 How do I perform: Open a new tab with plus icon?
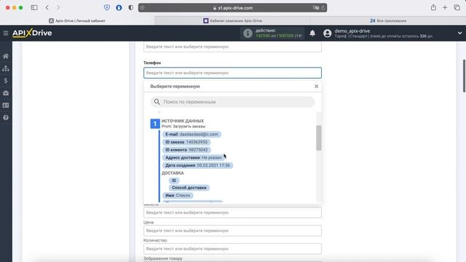[x=445, y=8]
